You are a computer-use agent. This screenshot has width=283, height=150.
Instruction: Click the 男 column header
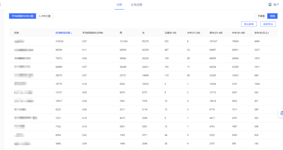121,33
